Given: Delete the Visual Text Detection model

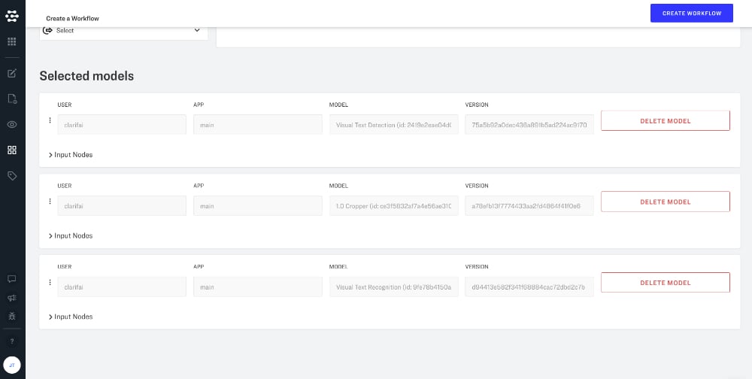Looking at the screenshot, I should (665, 121).
